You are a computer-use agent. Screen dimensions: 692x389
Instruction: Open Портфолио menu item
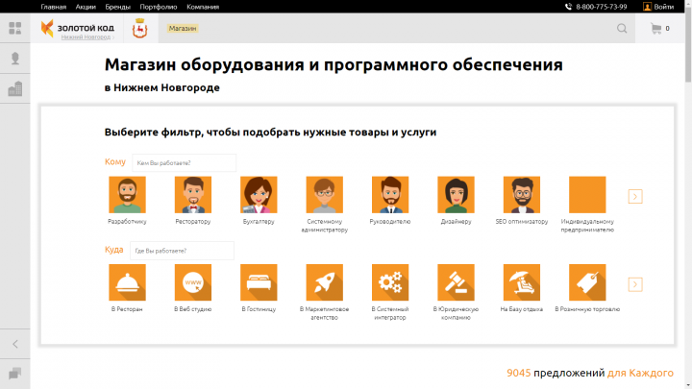(x=159, y=7)
